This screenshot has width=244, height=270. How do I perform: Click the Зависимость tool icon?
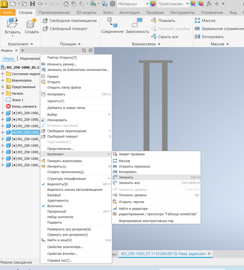click(137, 23)
